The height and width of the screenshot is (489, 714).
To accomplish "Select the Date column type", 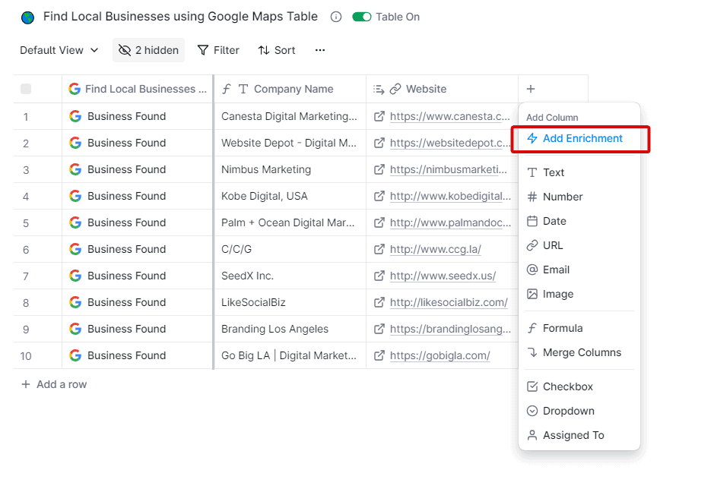I will tap(579, 221).
